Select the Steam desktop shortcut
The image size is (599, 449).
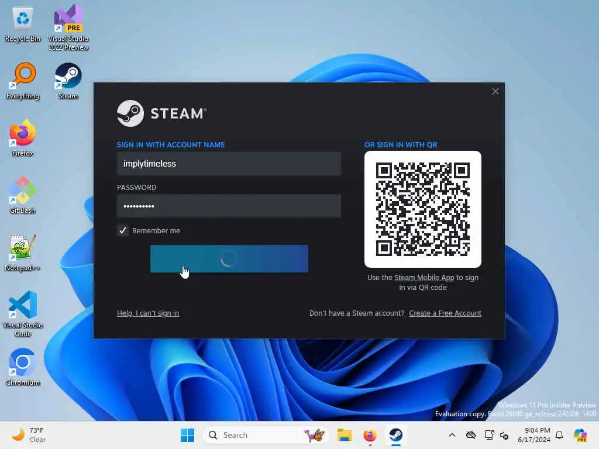click(68, 81)
